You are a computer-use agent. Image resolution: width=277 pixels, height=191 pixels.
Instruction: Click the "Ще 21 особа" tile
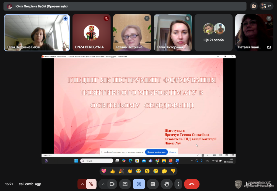pos(213,33)
